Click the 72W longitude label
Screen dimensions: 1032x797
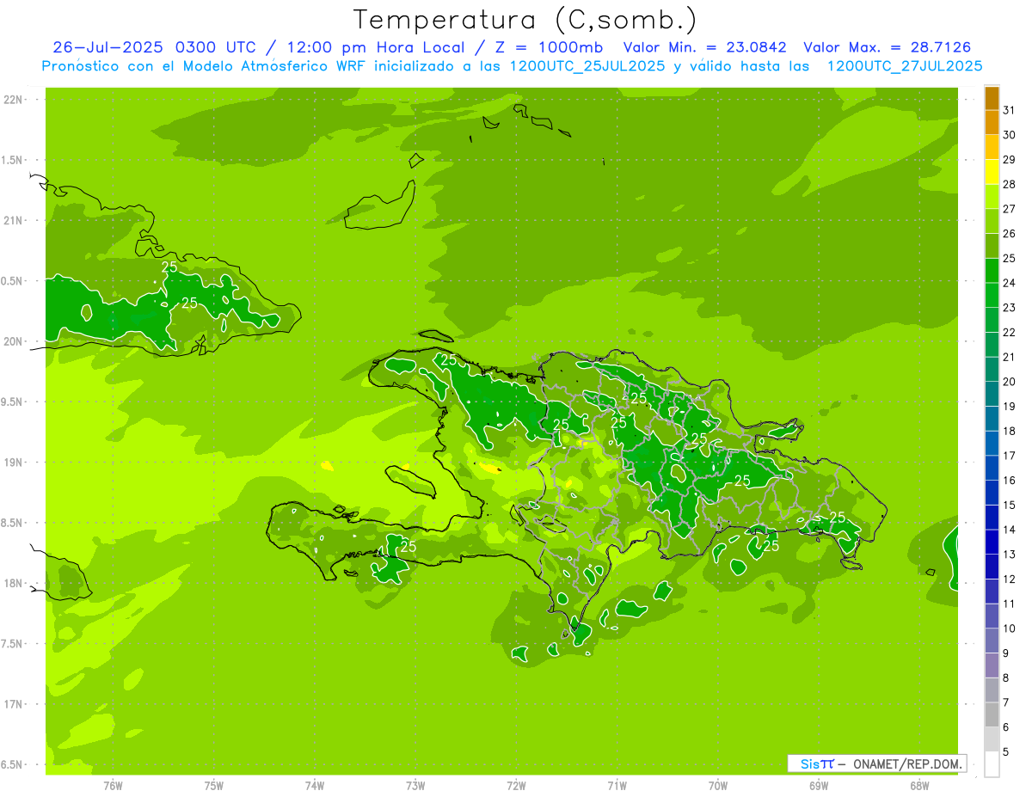point(516,786)
